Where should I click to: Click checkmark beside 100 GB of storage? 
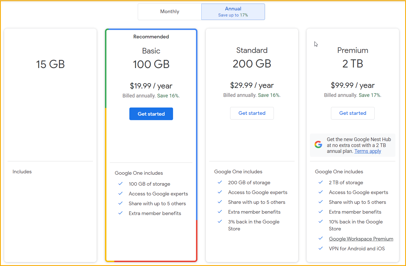point(120,184)
